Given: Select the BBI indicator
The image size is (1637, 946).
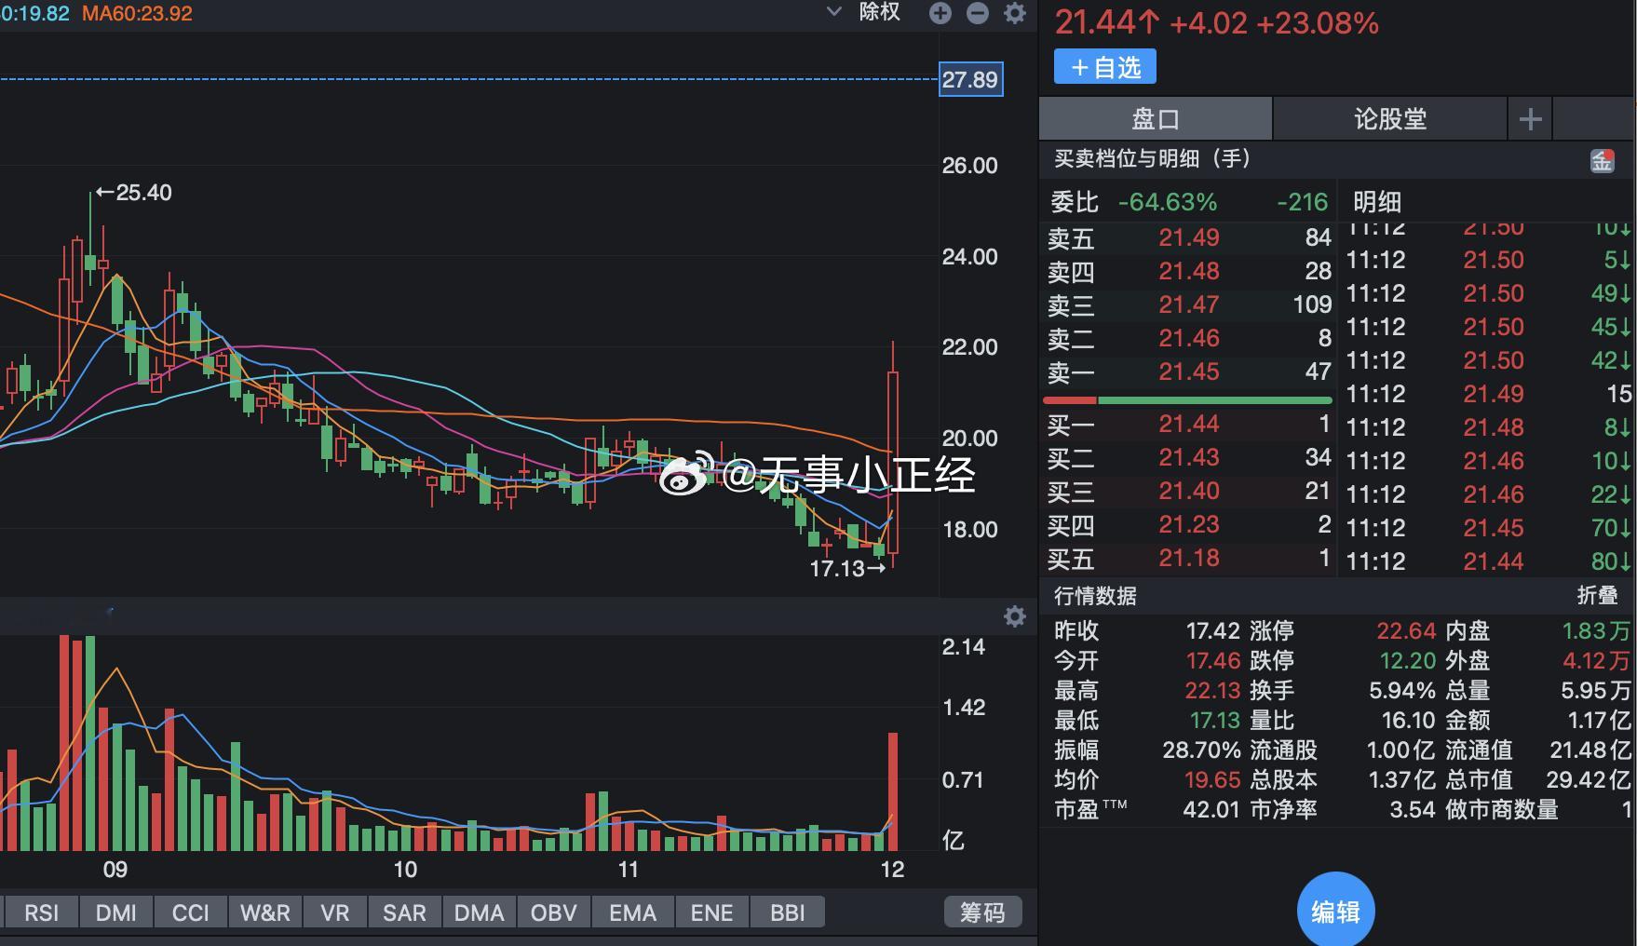Looking at the screenshot, I should [787, 912].
